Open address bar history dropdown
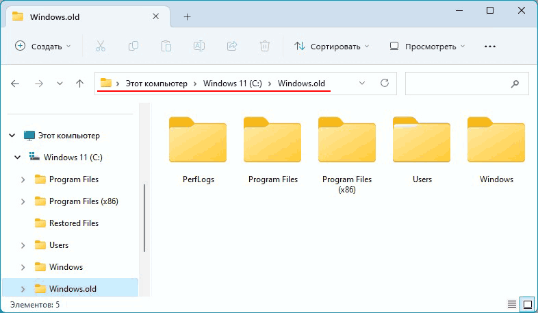 coord(362,83)
